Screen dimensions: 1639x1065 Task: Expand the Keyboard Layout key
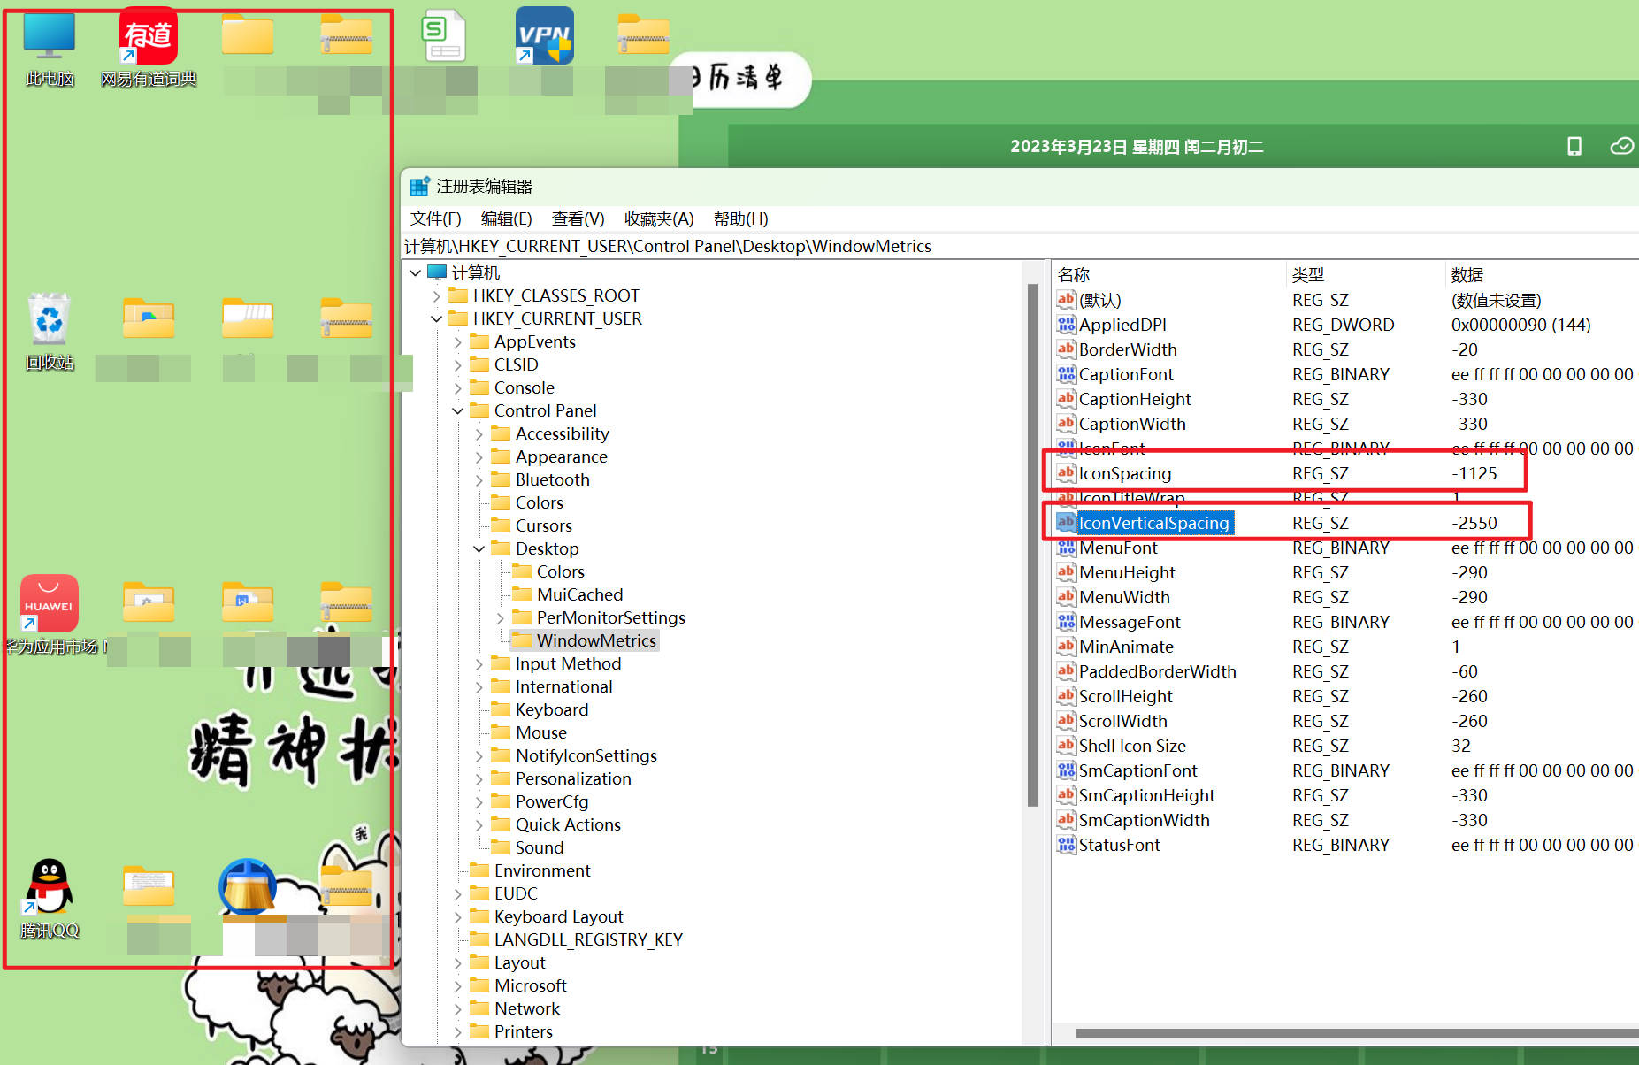pyautogui.click(x=458, y=916)
